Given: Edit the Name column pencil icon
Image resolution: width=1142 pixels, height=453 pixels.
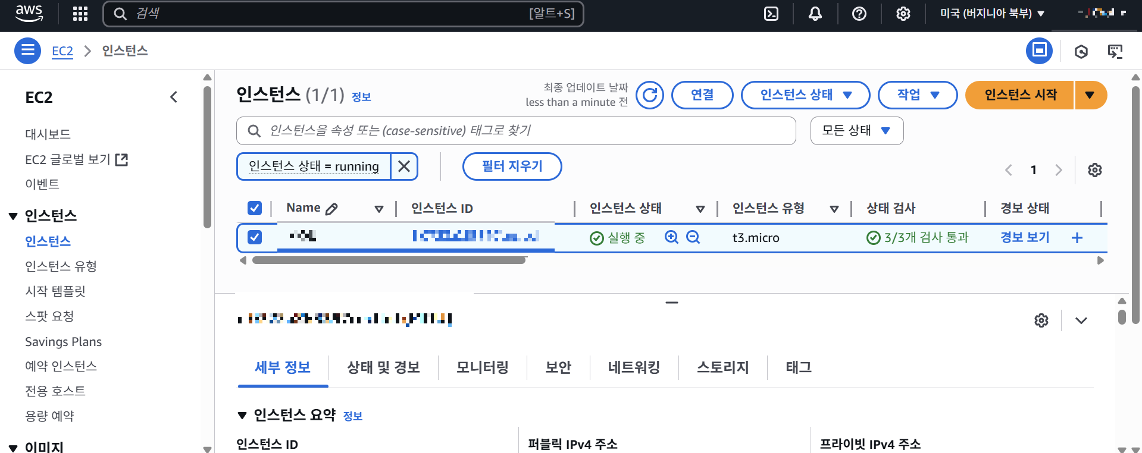Looking at the screenshot, I should pos(332,209).
